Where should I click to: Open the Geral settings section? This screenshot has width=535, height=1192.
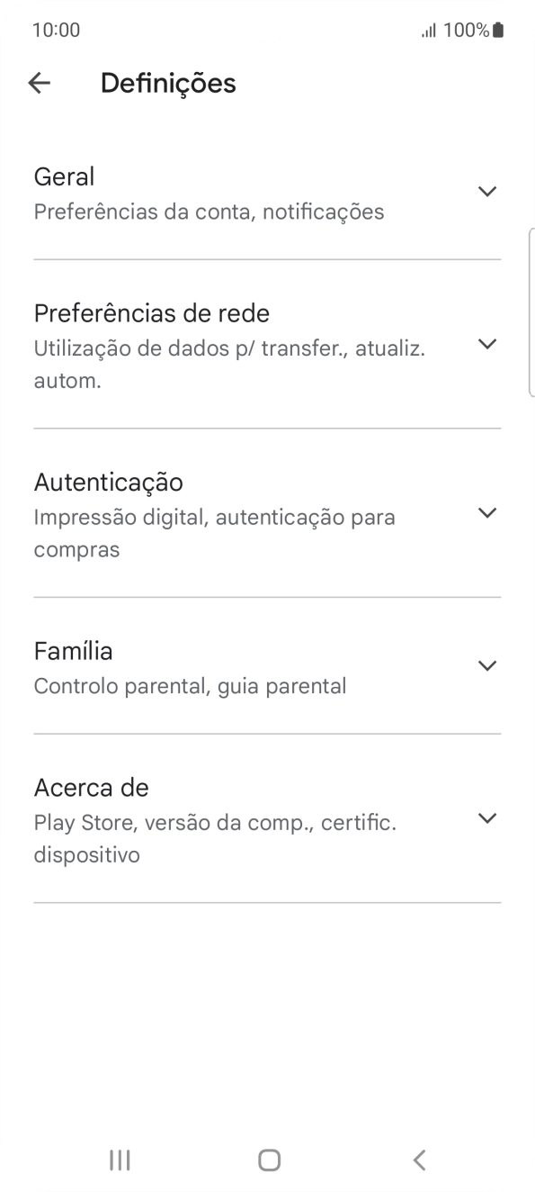point(64,176)
